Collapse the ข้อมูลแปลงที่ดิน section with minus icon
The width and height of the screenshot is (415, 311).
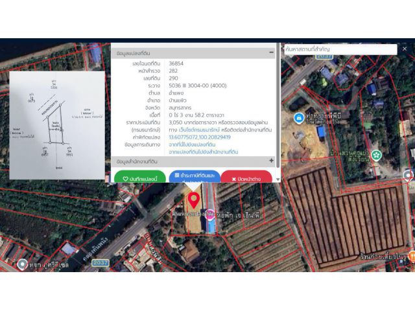pos(271,52)
